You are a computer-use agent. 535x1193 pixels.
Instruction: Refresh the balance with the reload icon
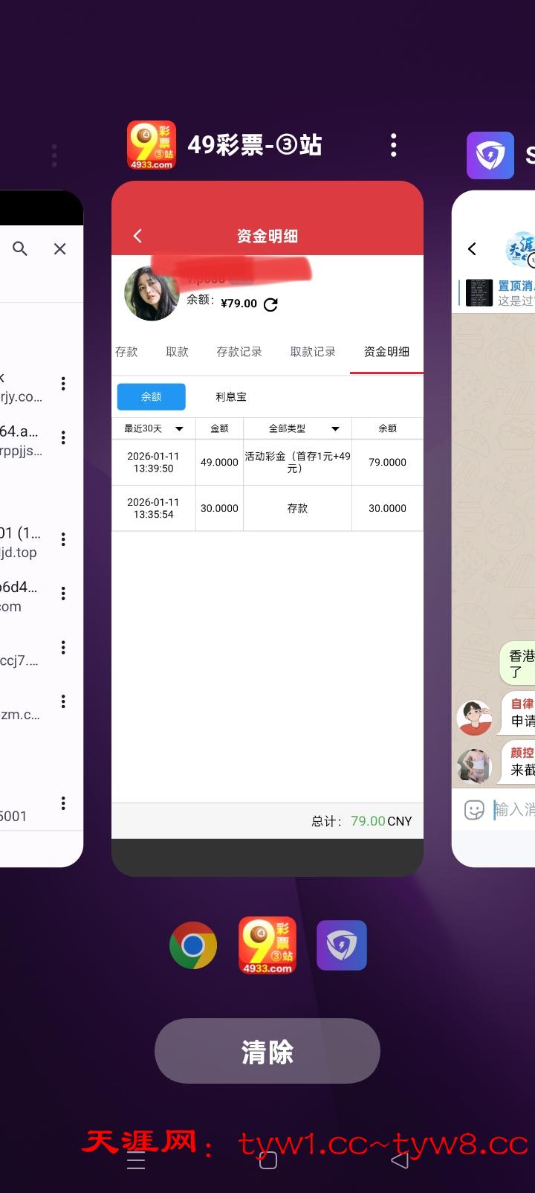pos(271,304)
